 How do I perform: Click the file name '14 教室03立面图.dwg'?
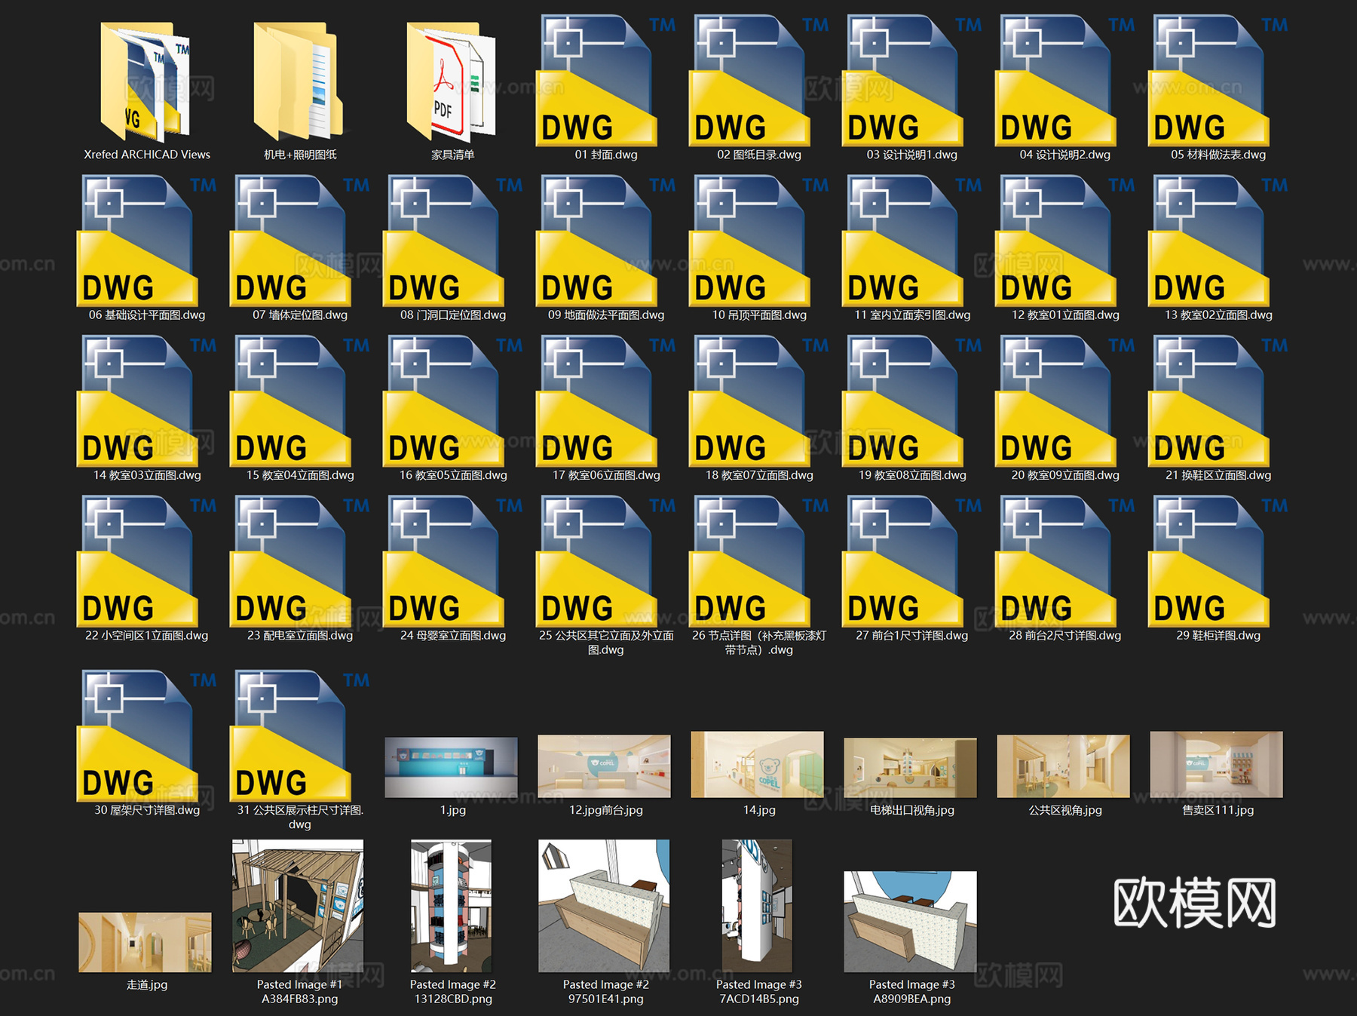pos(147,475)
